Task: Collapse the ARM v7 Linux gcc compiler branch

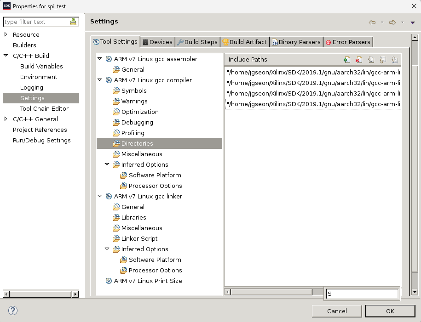Action: click(99, 80)
